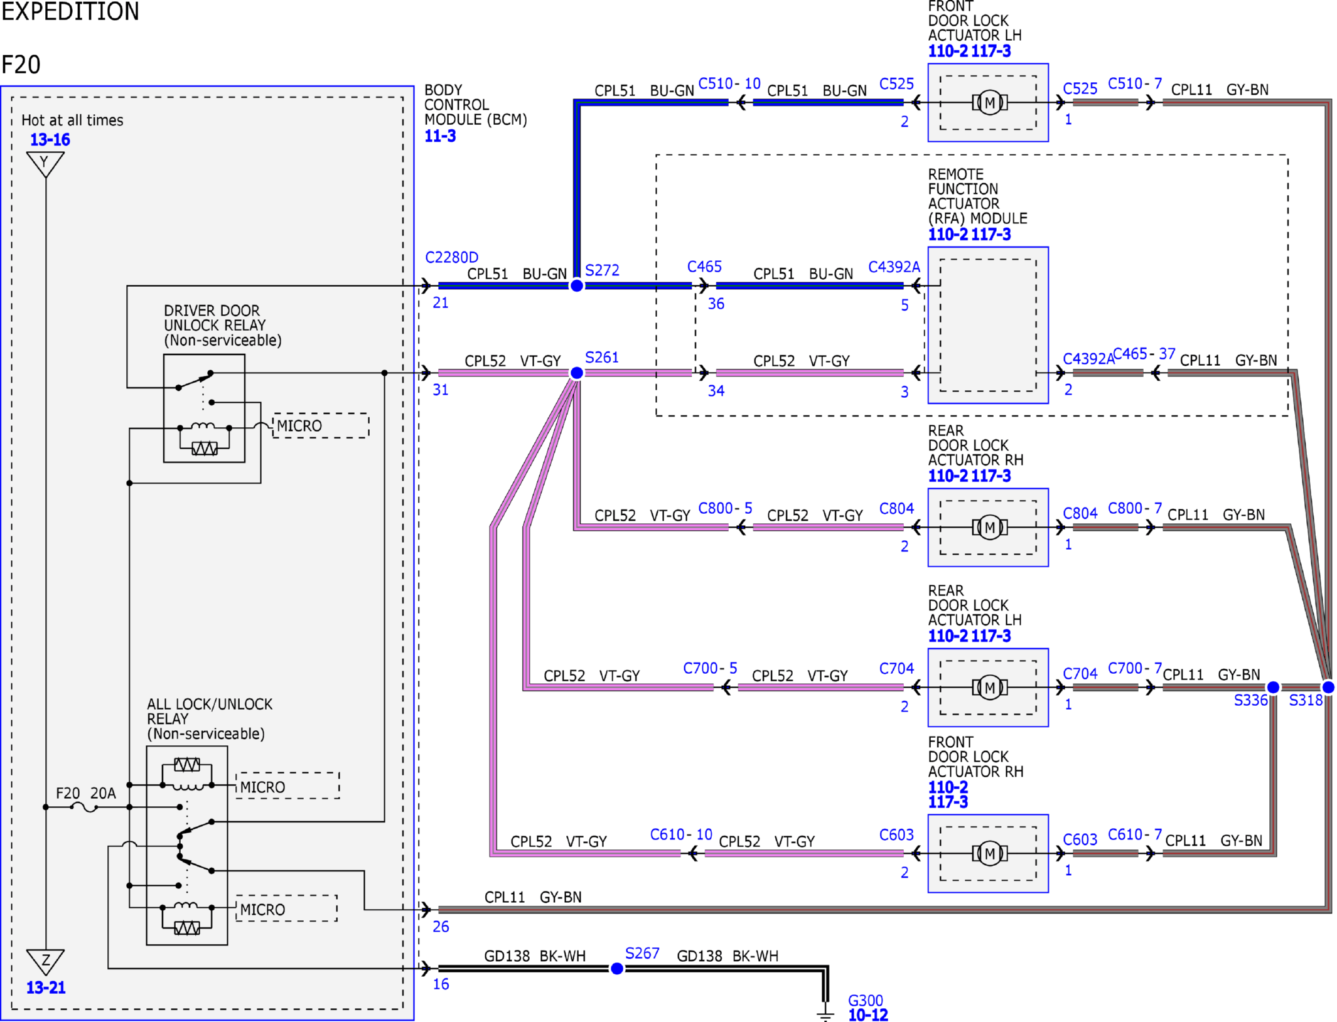The width and height of the screenshot is (1337, 1022).
Task: Click the C700-7 connector label
Action: tap(1135, 669)
